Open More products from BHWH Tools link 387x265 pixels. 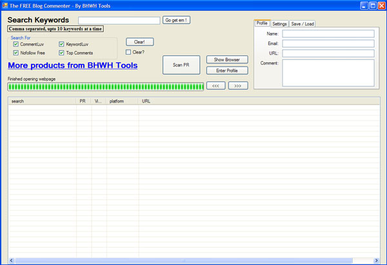(72, 65)
